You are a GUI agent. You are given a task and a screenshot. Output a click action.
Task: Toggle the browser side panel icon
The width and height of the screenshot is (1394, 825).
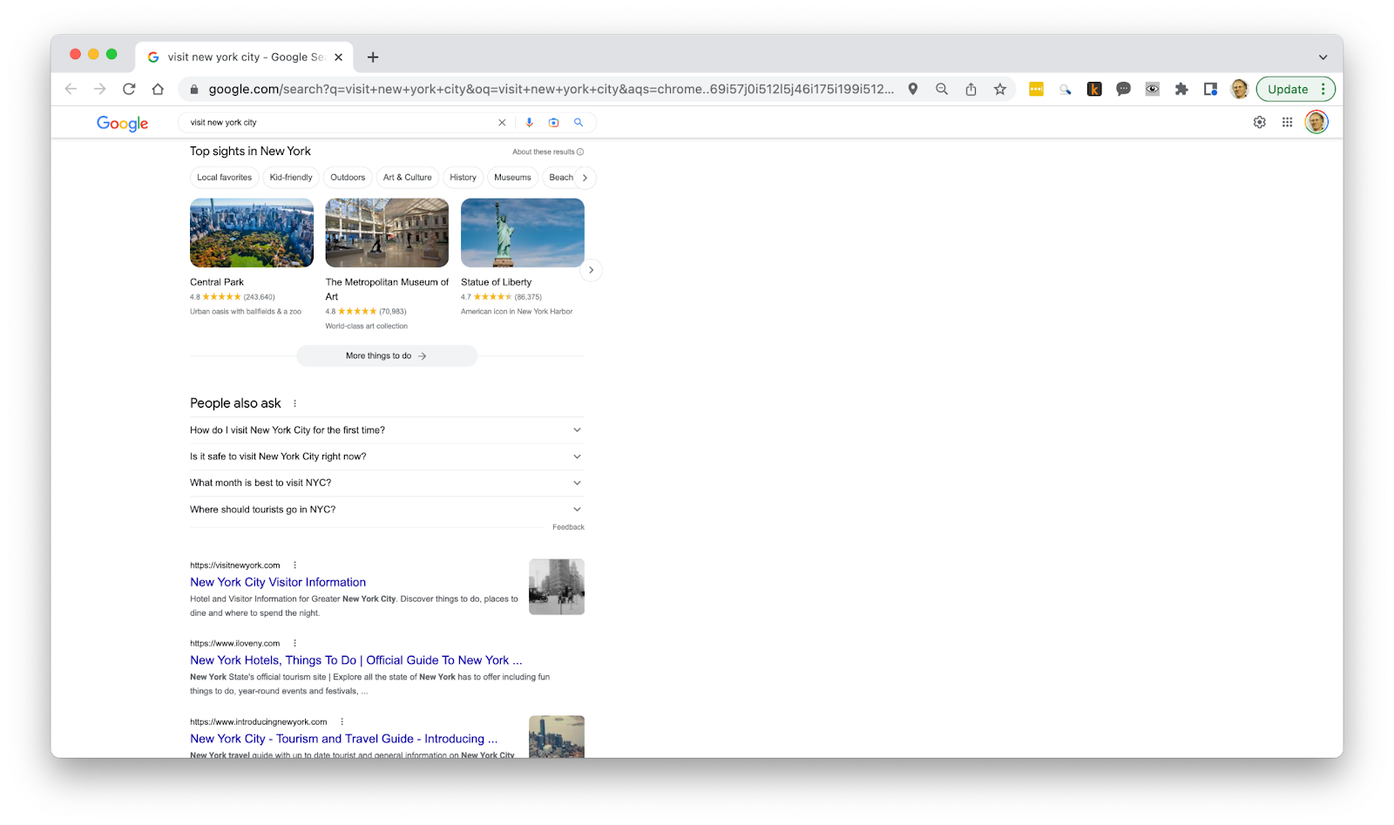coord(1210,89)
